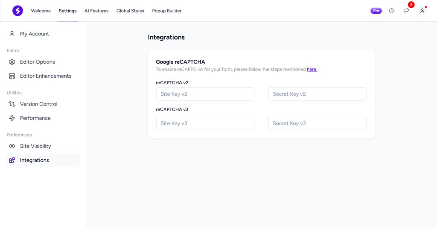Focus the Site Key v2 field
This screenshot has height=229, width=437.
coord(205,94)
